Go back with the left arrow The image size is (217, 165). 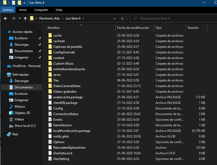click(6, 18)
